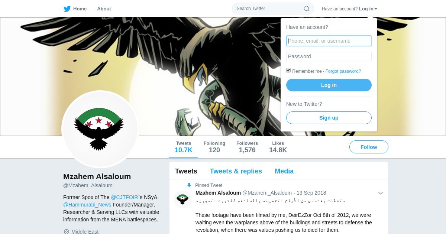
Task: View the Followers count 1,576
Action: (247, 147)
